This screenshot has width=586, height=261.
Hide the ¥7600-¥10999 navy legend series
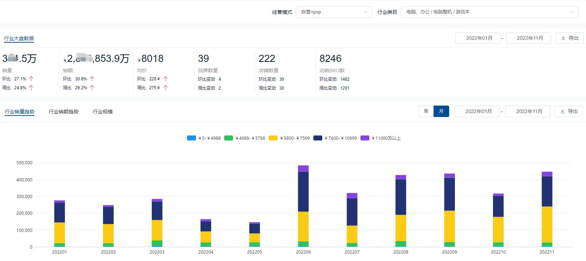[x=318, y=138]
